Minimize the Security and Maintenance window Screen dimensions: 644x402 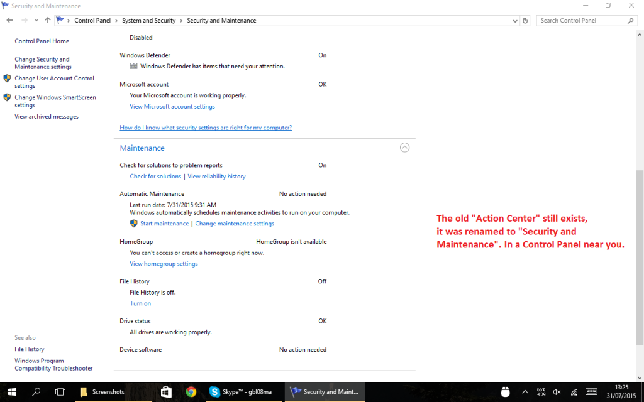pyautogui.click(x=586, y=5)
